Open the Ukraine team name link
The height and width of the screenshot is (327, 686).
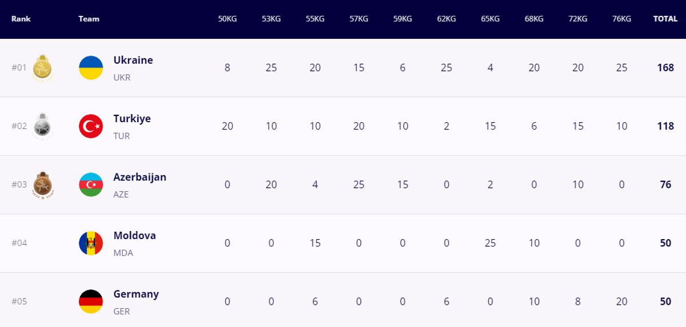pos(133,60)
